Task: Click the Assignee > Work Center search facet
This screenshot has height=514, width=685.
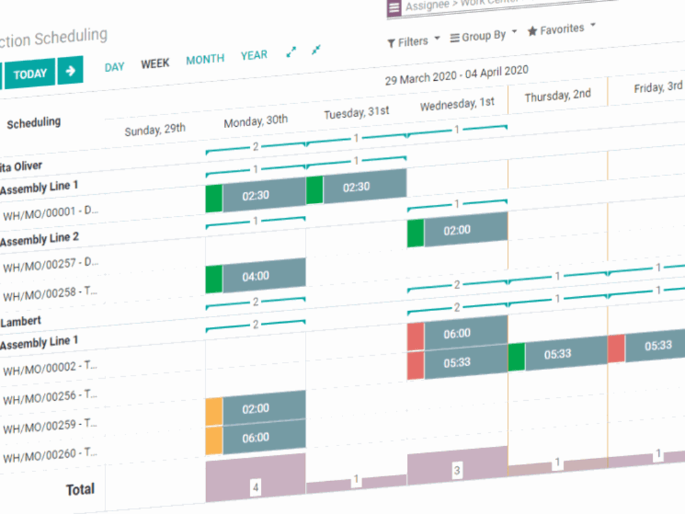Action: 463,4
